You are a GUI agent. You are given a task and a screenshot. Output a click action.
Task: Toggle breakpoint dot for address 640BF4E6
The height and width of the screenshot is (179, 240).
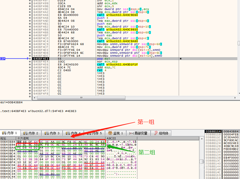click(30, 65)
